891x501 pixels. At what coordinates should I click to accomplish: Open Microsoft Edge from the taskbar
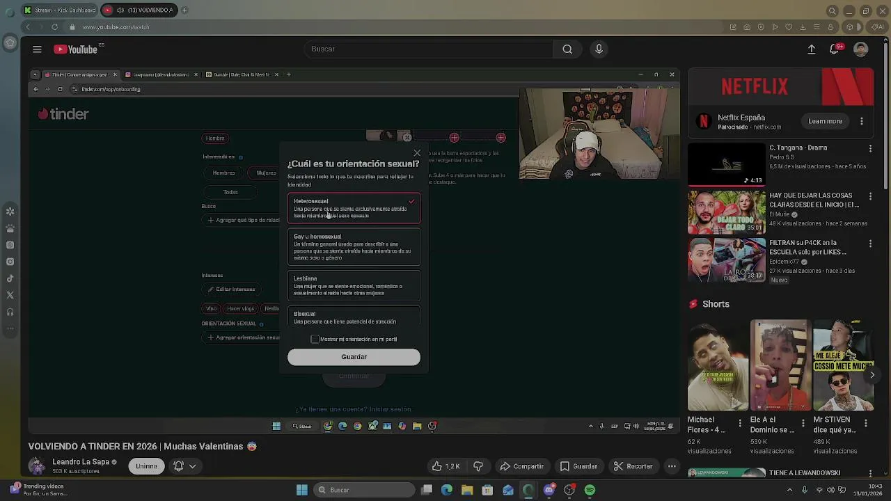coord(446,490)
